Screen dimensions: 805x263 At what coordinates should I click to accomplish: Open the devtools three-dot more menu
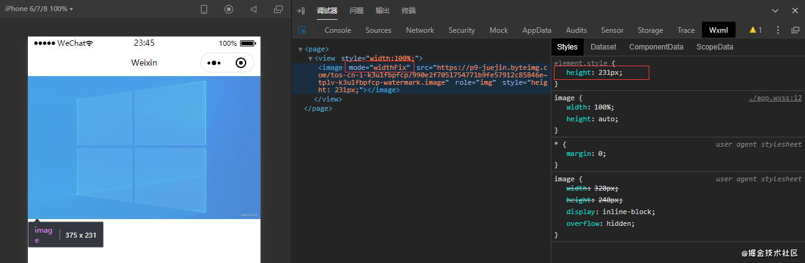[x=778, y=30]
